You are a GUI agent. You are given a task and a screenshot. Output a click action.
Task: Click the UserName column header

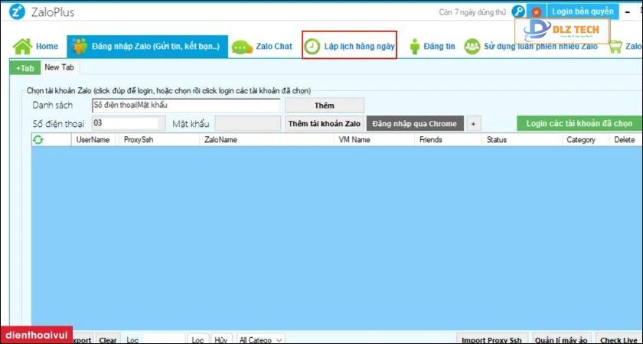[x=93, y=140]
